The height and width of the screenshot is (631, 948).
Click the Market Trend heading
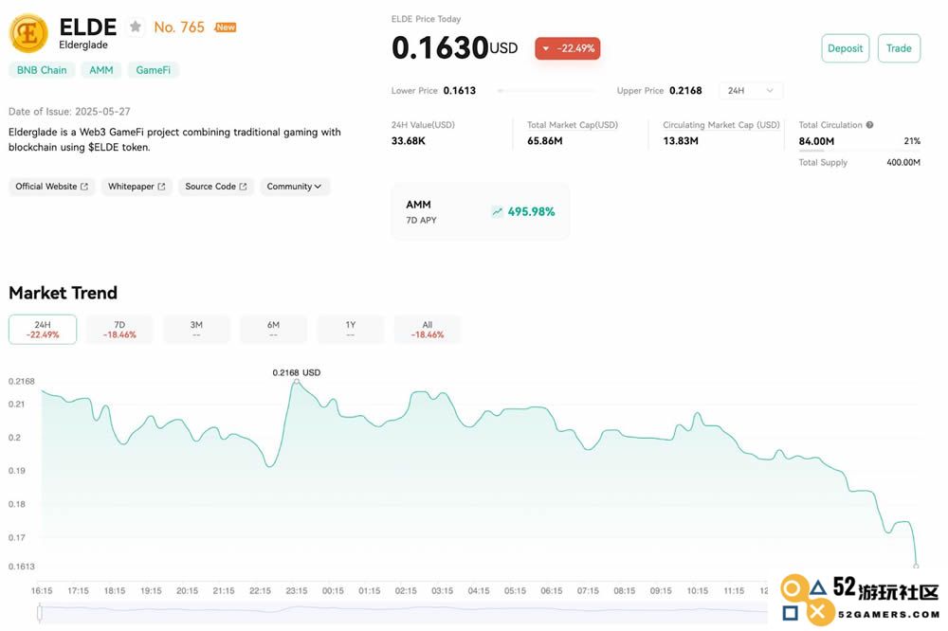click(x=63, y=293)
